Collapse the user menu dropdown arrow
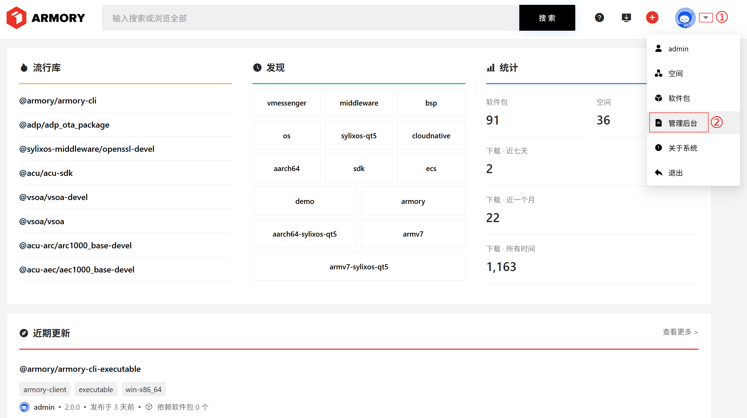This screenshot has height=418, width=747. (x=706, y=18)
